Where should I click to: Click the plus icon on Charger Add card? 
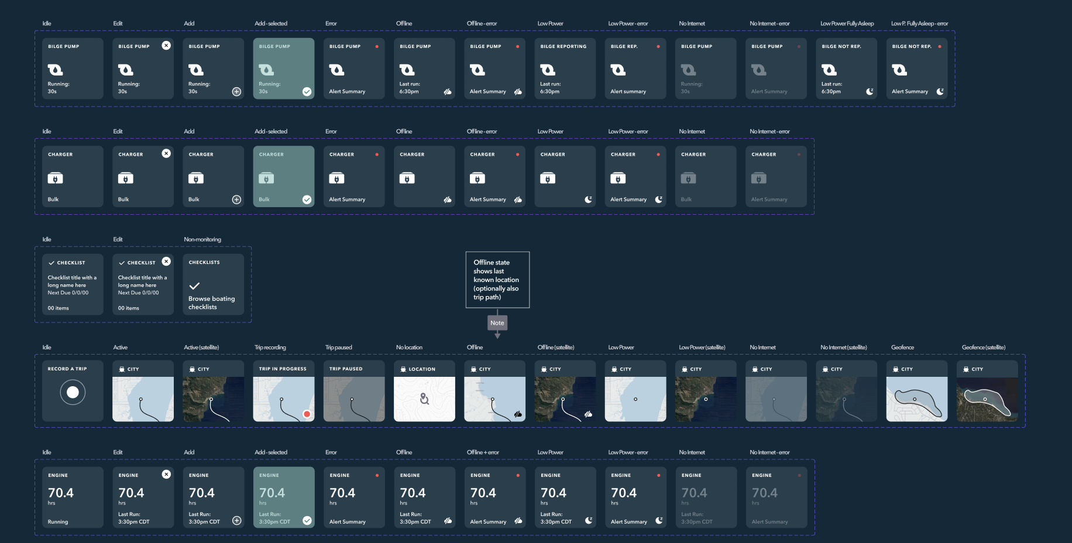(236, 200)
